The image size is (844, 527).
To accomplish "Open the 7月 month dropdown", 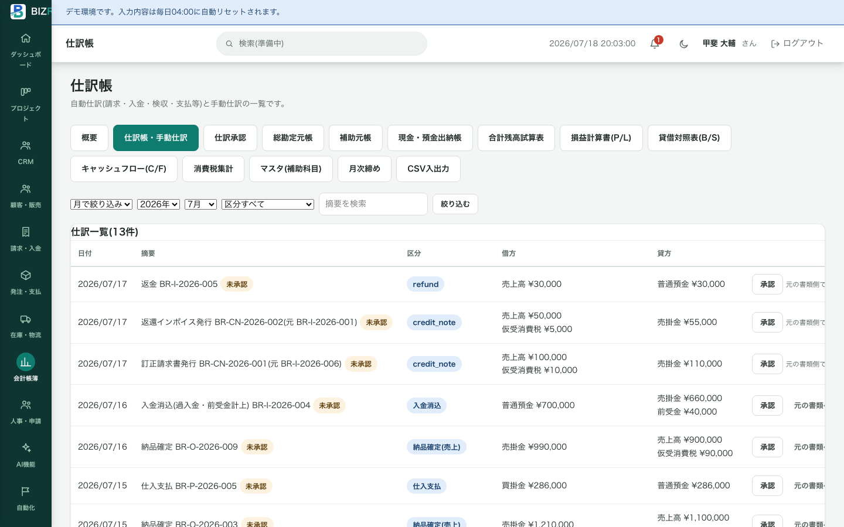I will coord(200,204).
